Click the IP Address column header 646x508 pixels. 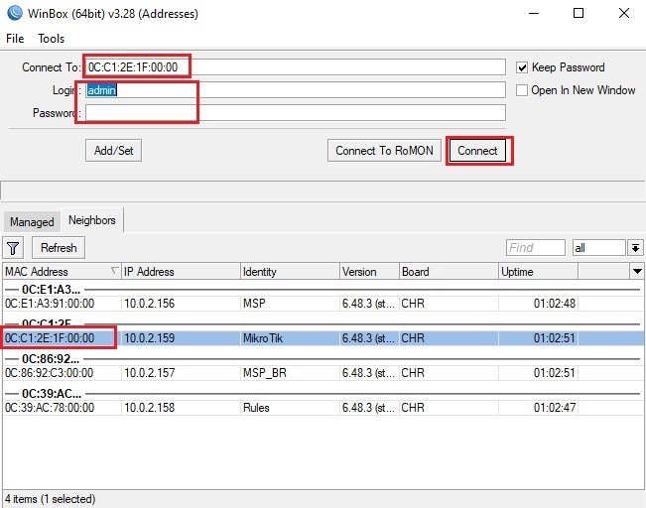click(181, 272)
